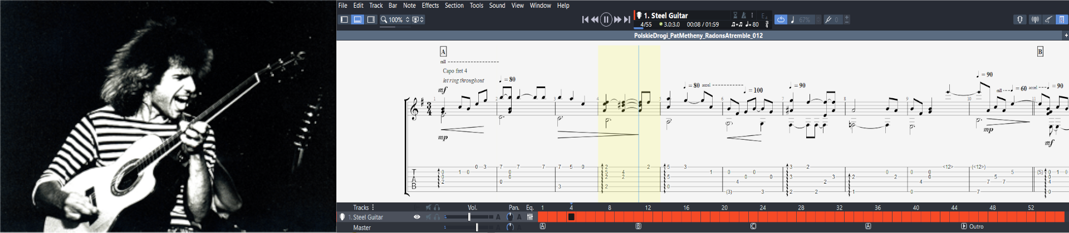
Task: Toggle visibility eye of Steel Guitar track
Action: click(x=416, y=217)
